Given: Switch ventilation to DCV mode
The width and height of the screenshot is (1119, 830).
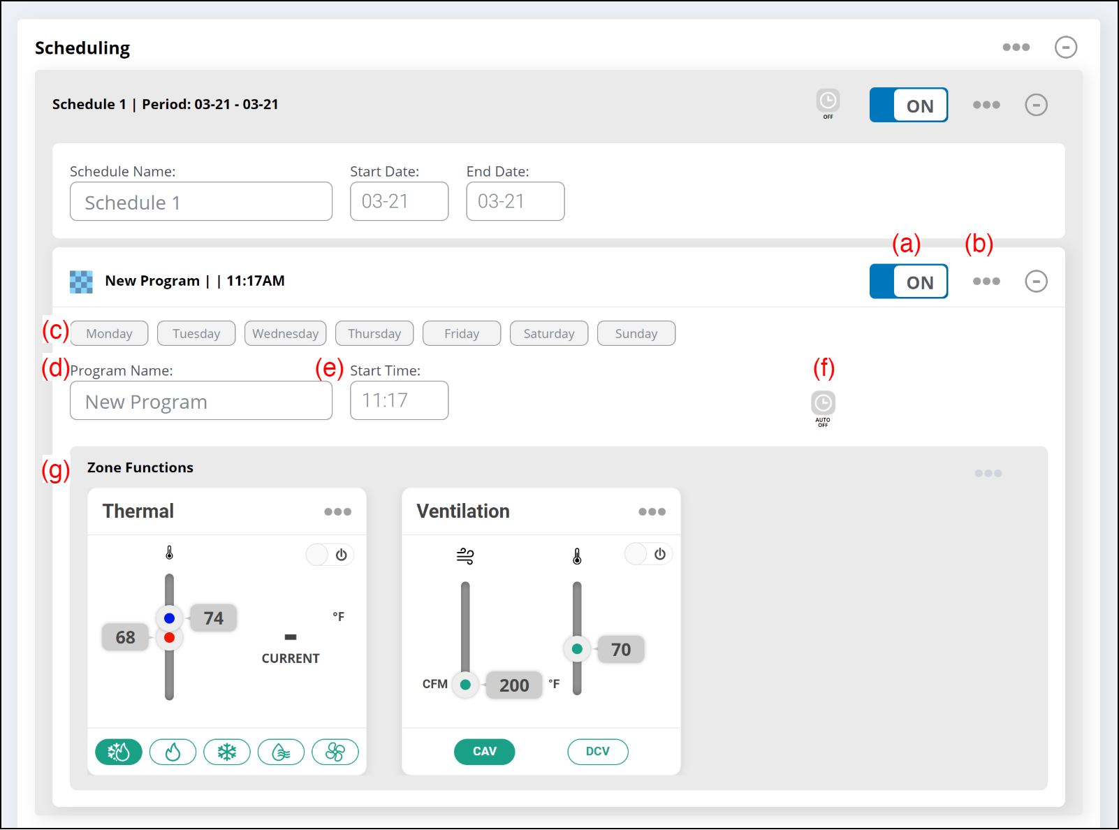Looking at the screenshot, I should [597, 752].
